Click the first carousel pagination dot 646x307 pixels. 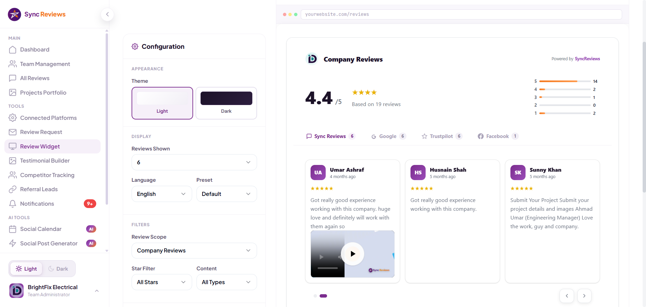point(315,296)
